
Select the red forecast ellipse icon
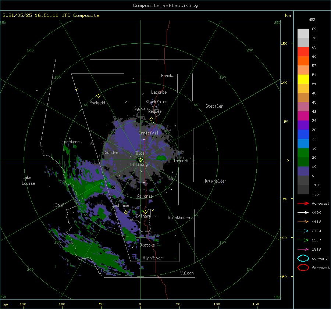[303, 267]
